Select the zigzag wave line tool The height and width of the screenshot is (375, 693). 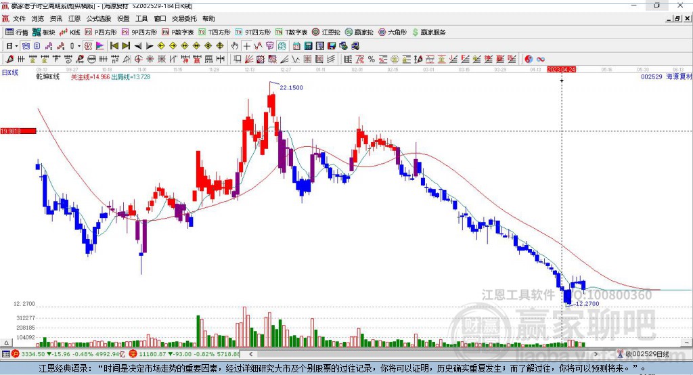pos(296,60)
